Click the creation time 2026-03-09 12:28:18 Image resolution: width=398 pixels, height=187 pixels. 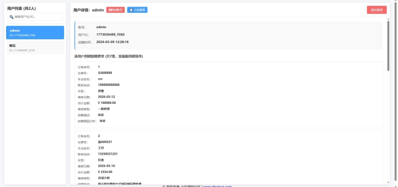[x=112, y=42]
